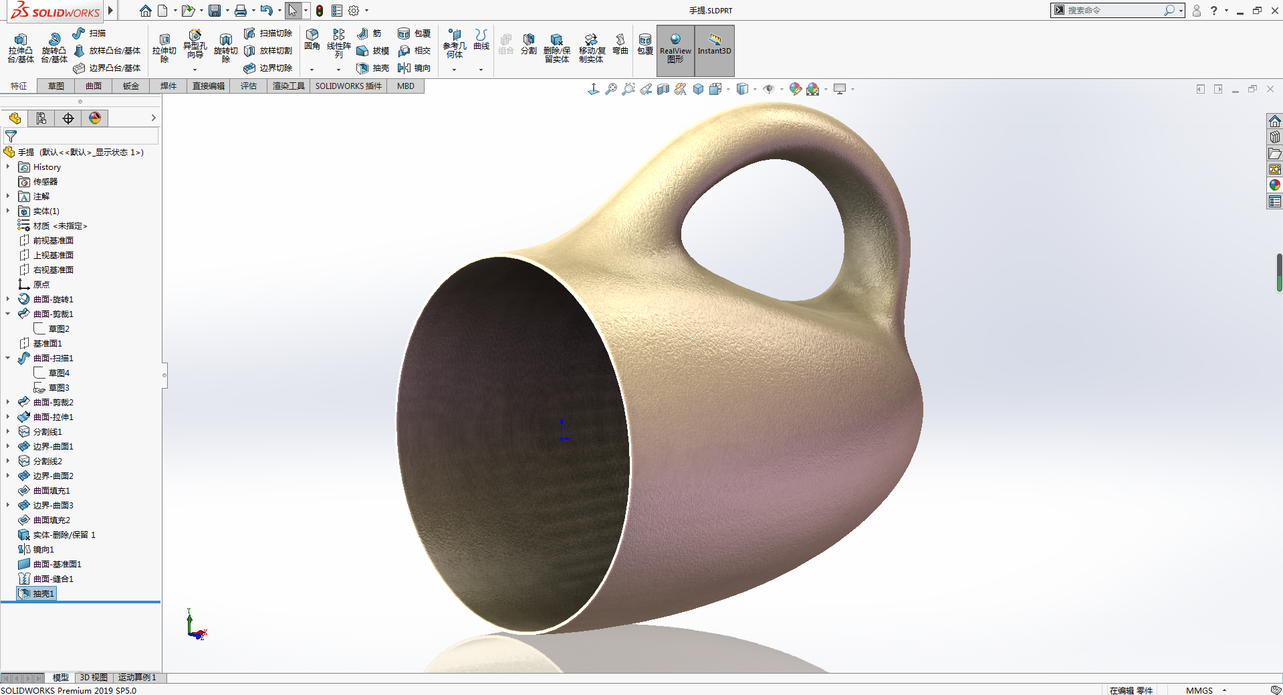Open the hide/show items dropdown arrow
Image resolution: width=1283 pixels, height=695 pixels.
coord(782,89)
